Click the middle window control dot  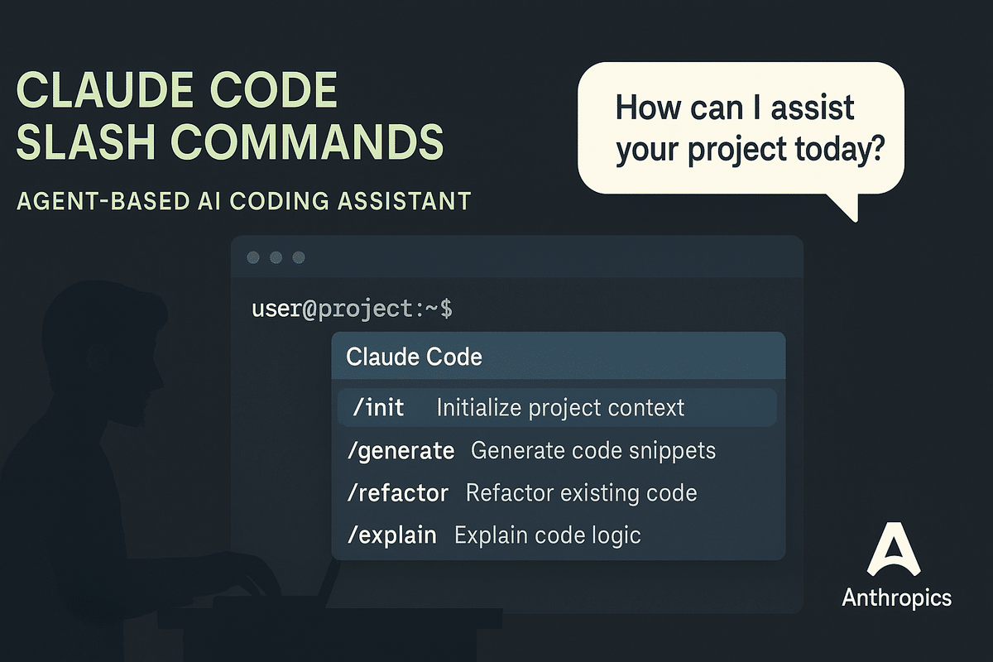click(x=276, y=258)
